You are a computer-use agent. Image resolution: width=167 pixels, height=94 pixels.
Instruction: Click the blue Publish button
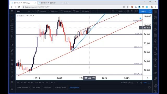[143, 11]
